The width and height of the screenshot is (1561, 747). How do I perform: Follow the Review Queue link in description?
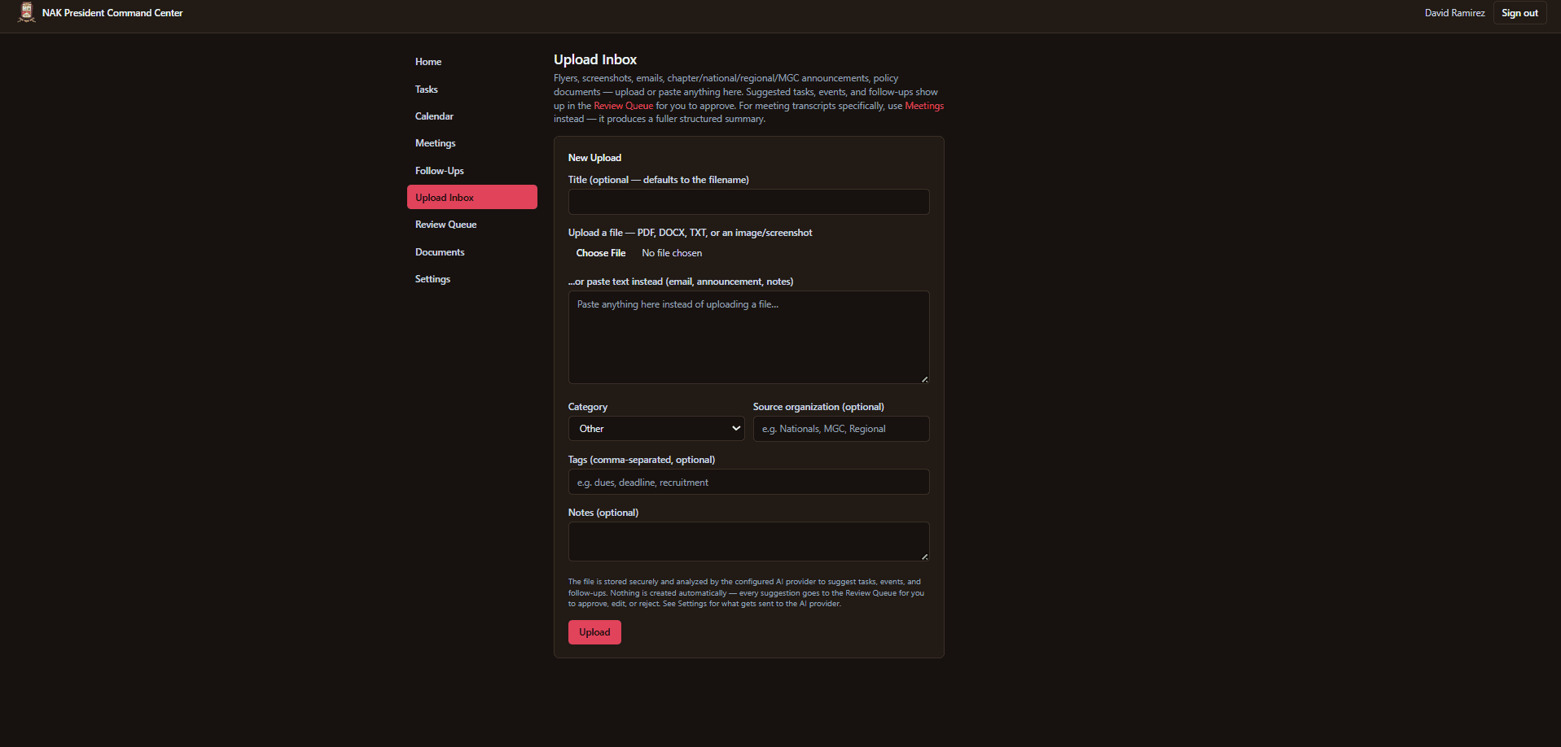(x=623, y=106)
